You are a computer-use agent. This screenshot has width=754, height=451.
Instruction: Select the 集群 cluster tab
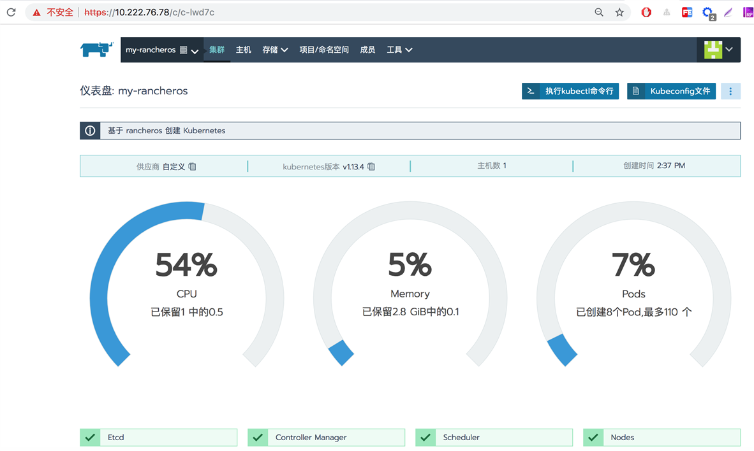tap(217, 50)
